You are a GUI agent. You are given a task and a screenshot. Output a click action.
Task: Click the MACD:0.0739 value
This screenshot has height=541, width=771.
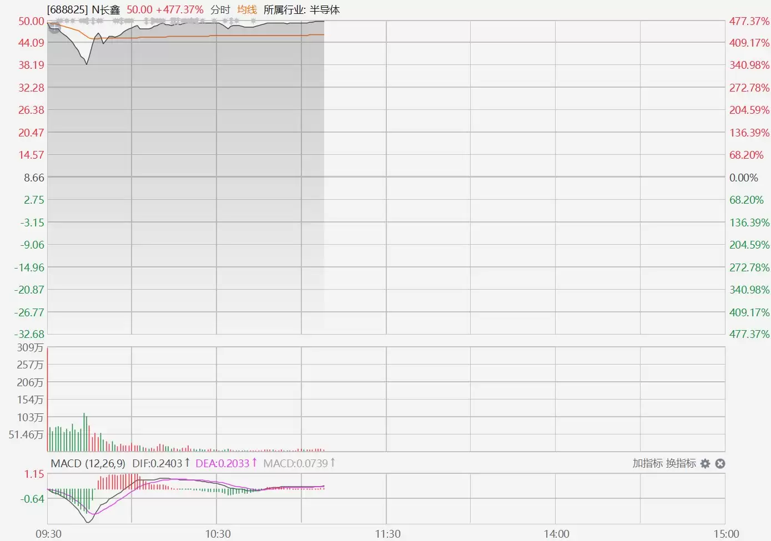pyautogui.click(x=295, y=463)
